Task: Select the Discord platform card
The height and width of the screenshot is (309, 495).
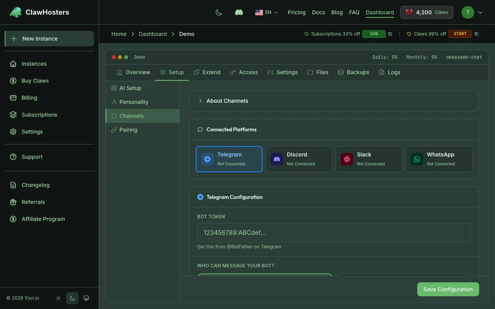Action: (299, 159)
